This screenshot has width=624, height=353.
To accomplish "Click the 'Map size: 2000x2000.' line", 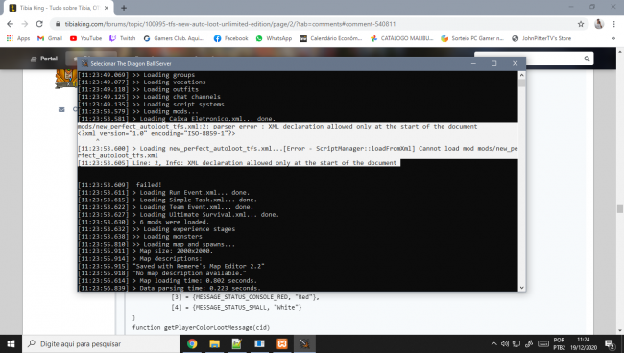I will (x=145, y=251).
